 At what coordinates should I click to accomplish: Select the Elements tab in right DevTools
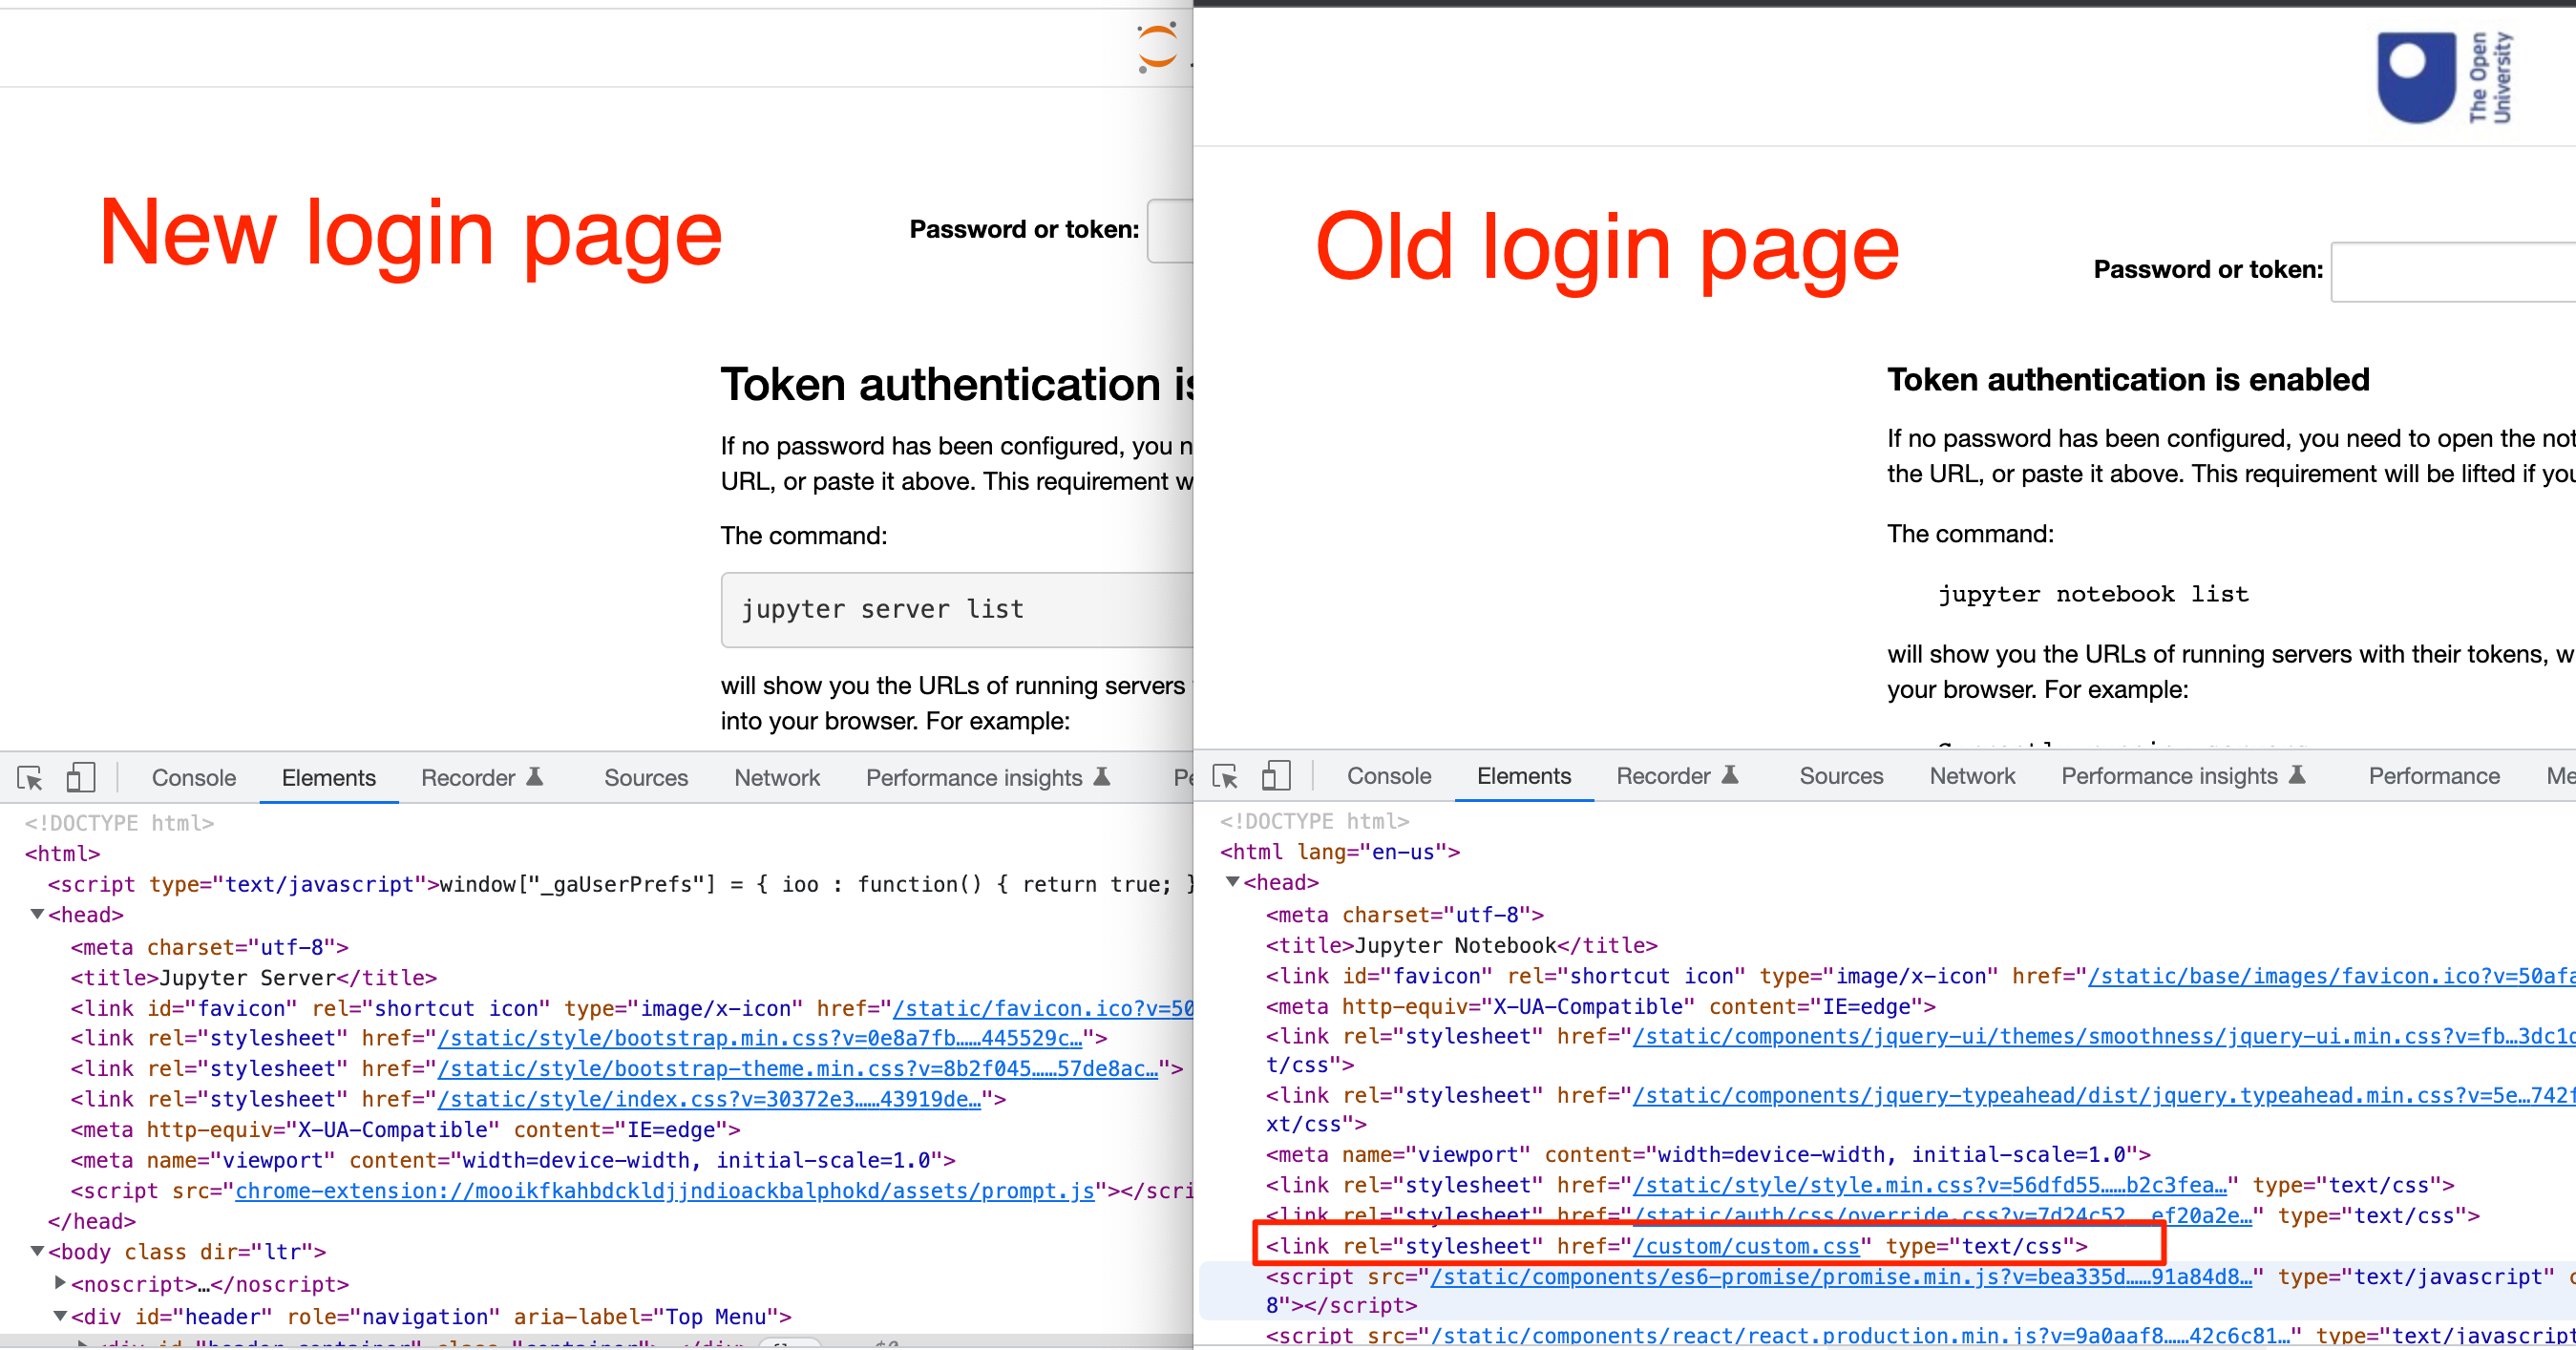(1524, 776)
